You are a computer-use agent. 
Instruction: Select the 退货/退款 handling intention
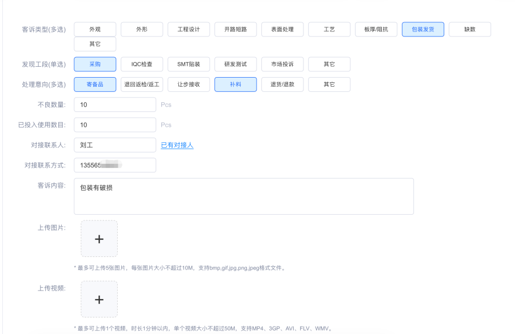click(x=282, y=84)
